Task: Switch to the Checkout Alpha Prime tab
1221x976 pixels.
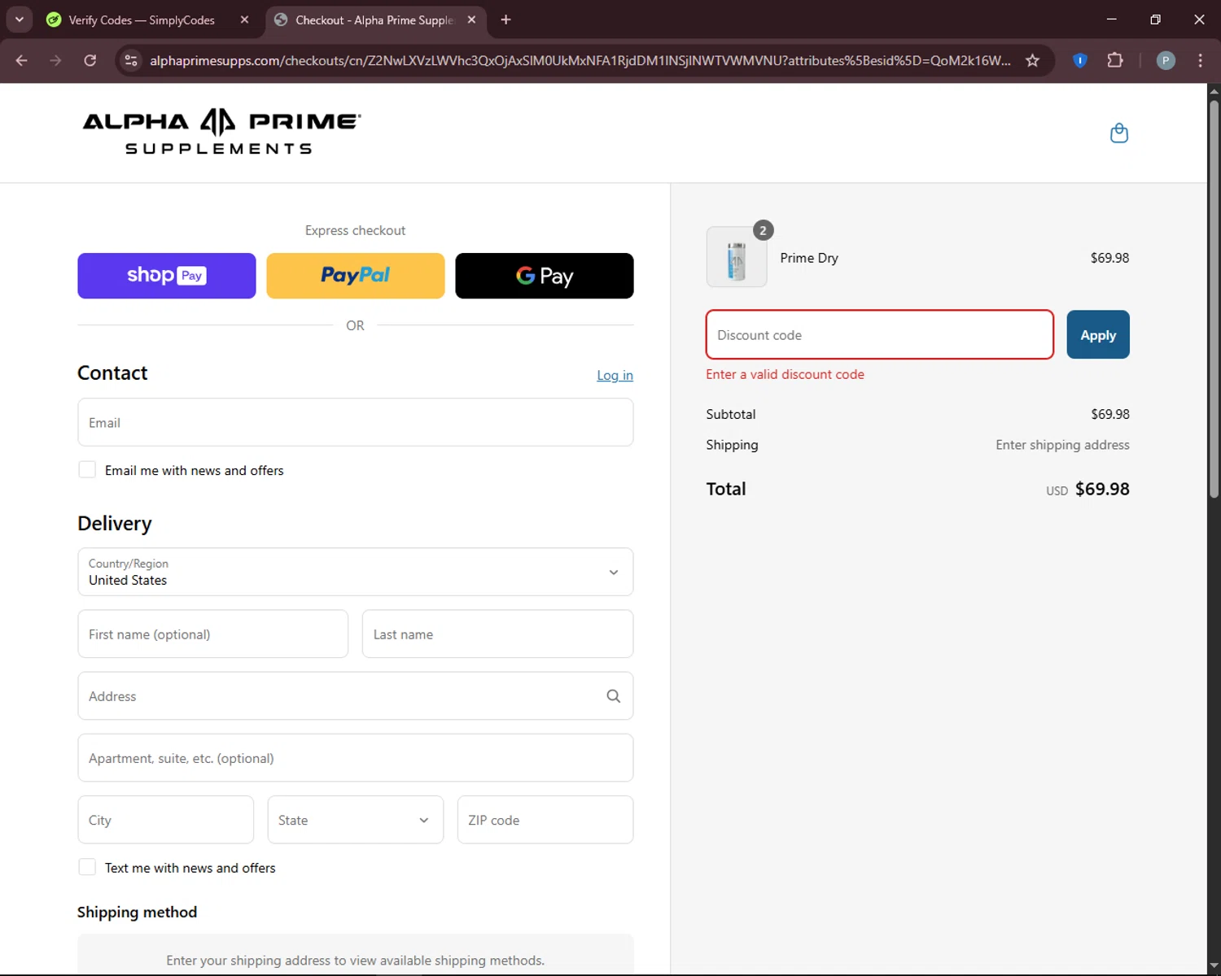Action: click(x=376, y=20)
